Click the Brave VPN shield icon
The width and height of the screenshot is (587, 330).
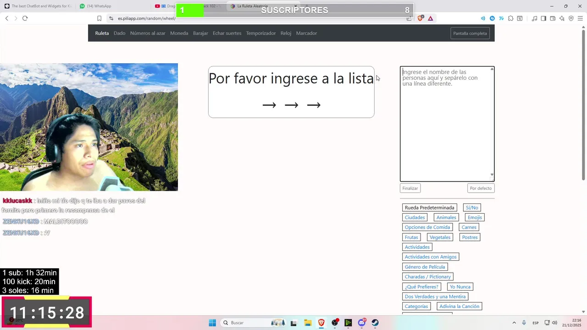571,18
